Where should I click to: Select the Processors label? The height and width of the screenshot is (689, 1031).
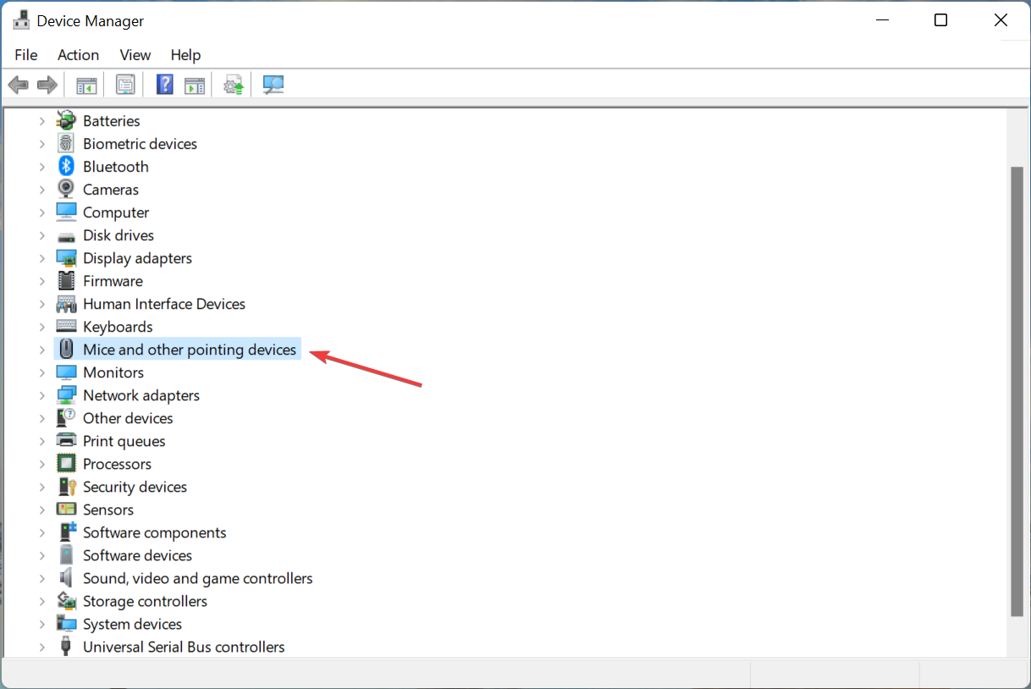(117, 464)
